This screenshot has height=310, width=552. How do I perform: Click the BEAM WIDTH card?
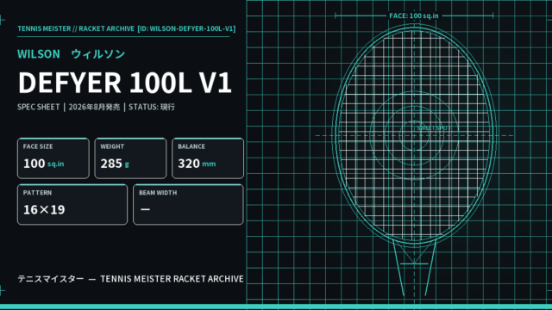[x=188, y=205]
